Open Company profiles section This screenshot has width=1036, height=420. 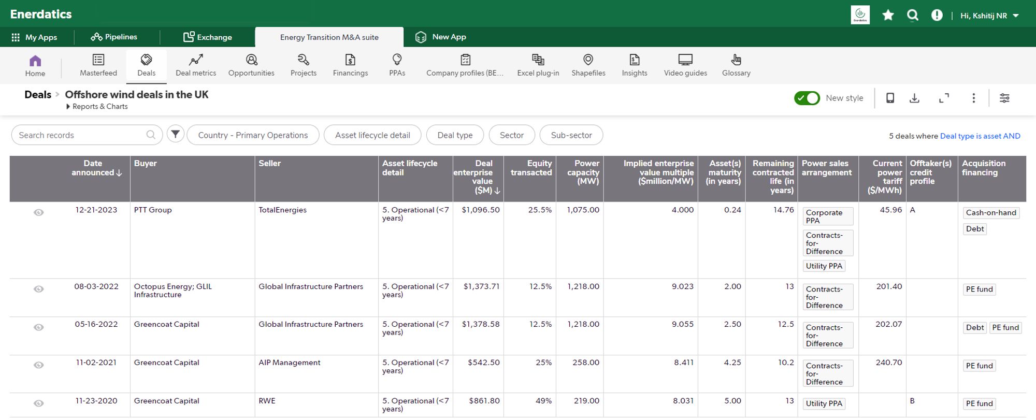[x=465, y=66]
